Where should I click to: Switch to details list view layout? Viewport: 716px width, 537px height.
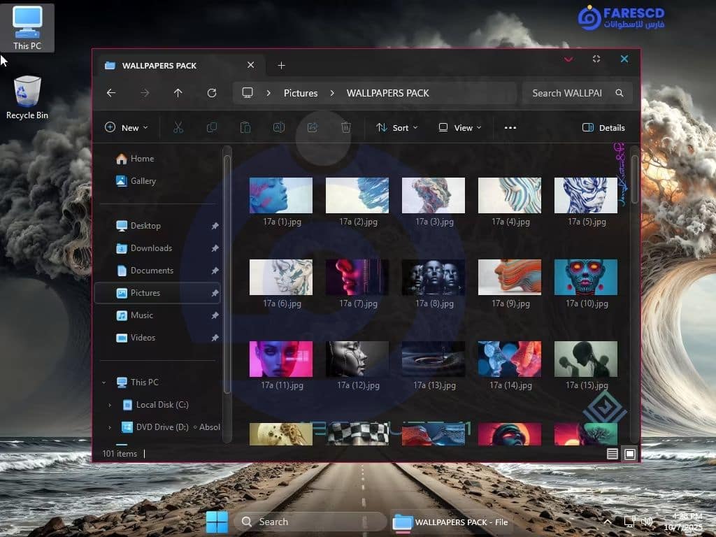click(613, 454)
